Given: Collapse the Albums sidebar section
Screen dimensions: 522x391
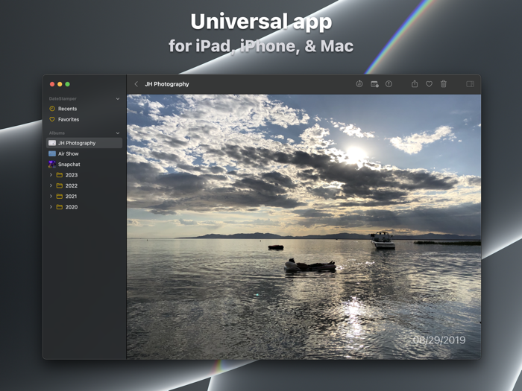Looking at the screenshot, I should pyautogui.click(x=118, y=133).
